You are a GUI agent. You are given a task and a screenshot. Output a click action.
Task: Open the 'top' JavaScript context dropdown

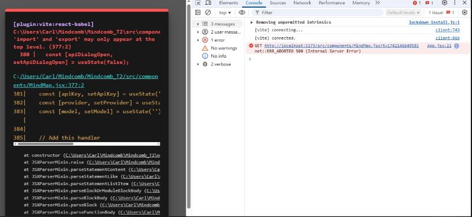[x=225, y=12]
